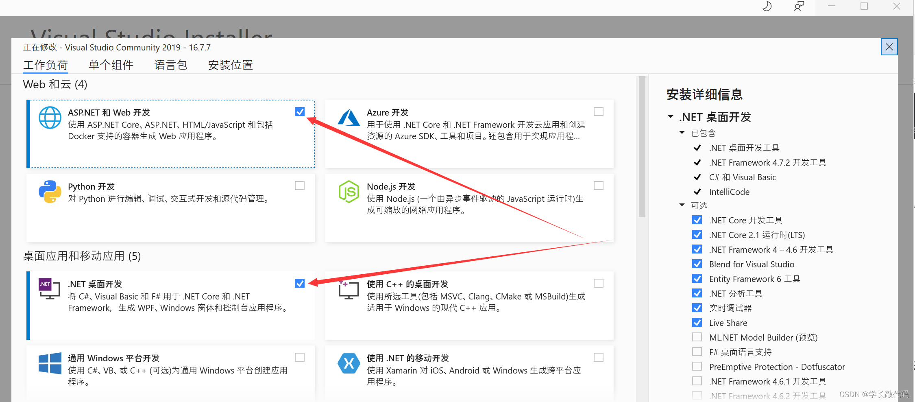Enable F# 桌面语言支持 component
The image size is (915, 402).
coord(697,352)
